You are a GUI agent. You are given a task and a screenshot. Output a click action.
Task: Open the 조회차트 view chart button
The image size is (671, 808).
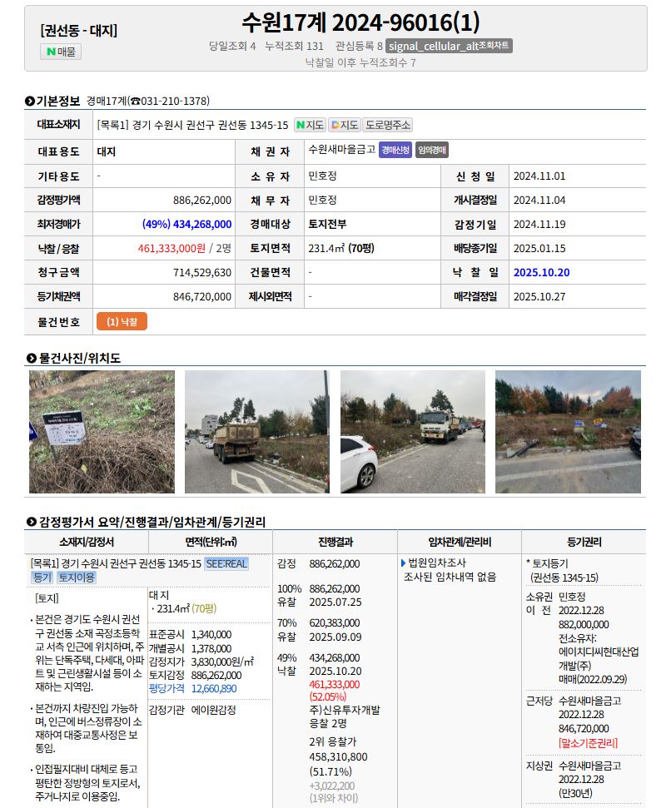449,46
